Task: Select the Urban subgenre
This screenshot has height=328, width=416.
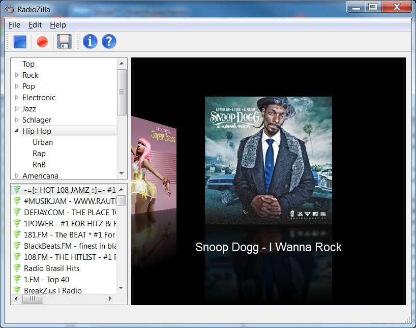Action: [43, 142]
